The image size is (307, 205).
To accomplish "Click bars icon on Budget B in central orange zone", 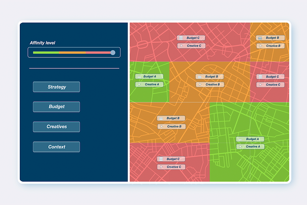I will [200, 77].
